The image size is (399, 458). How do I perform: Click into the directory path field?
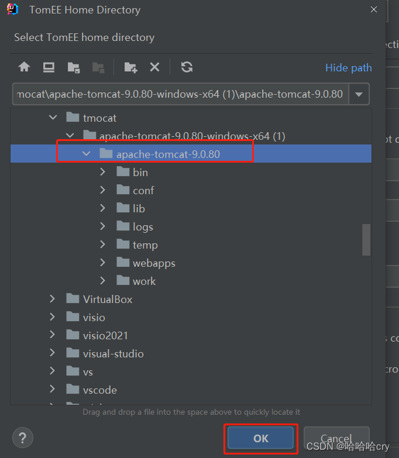[181, 94]
